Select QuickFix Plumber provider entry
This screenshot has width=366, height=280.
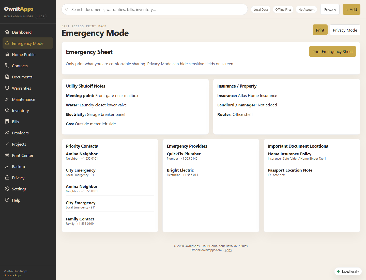pyautogui.click(x=211, y=156)
